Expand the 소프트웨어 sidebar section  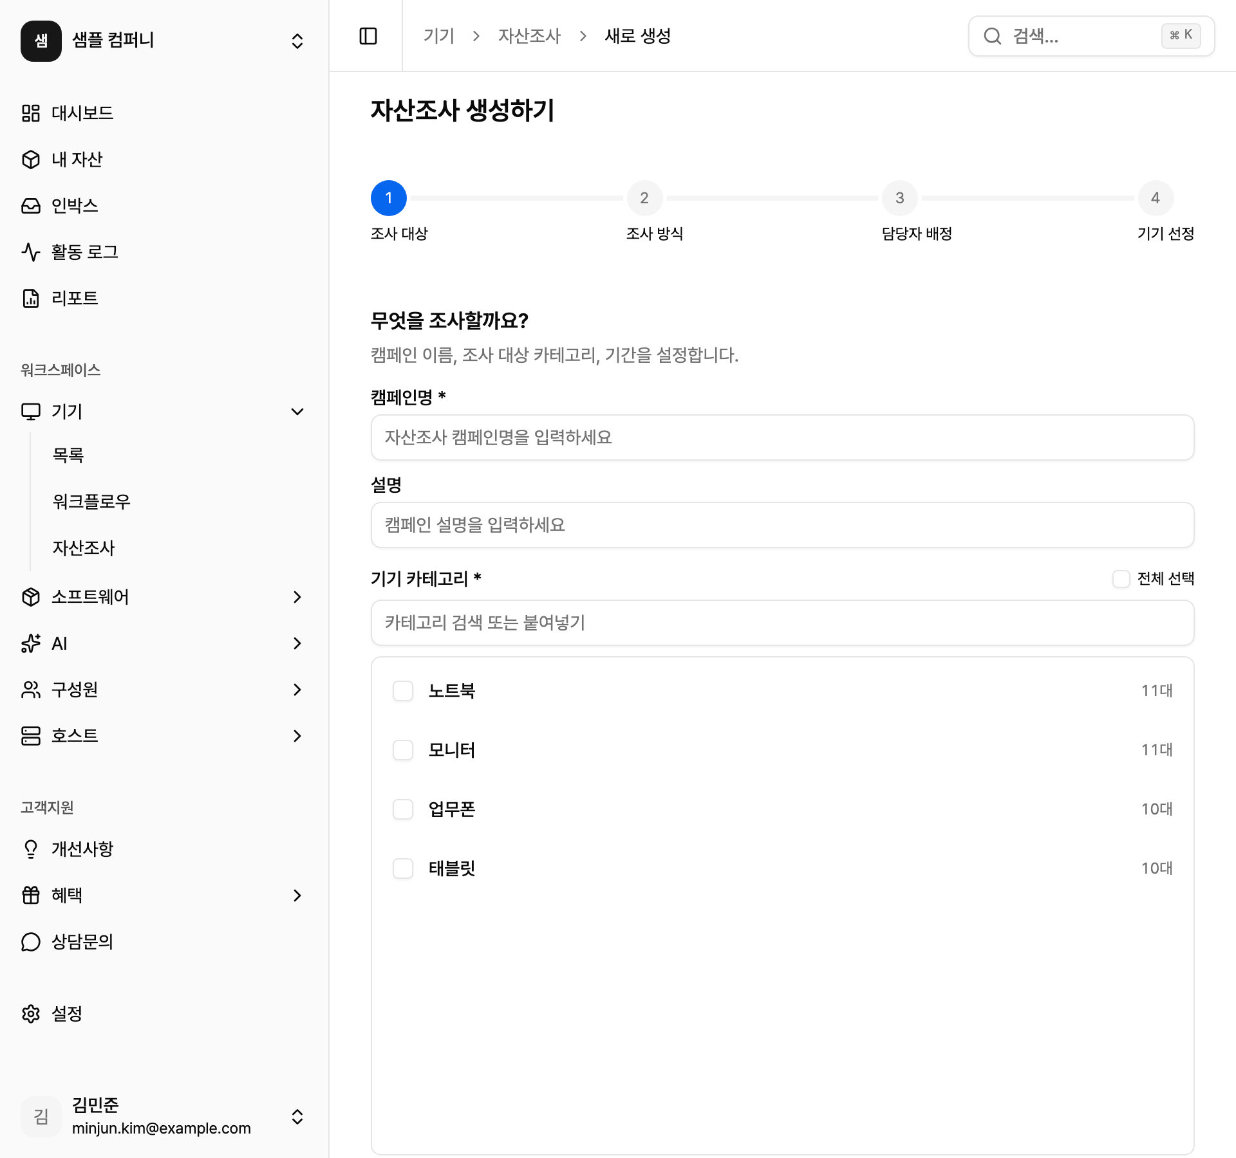(297, 597)
